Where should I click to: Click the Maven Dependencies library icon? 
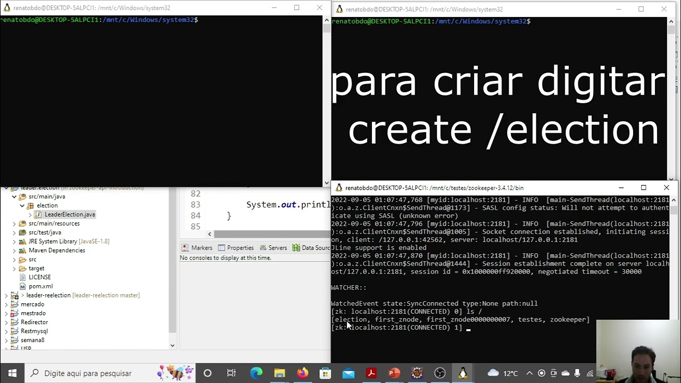(x=23, y=251)
